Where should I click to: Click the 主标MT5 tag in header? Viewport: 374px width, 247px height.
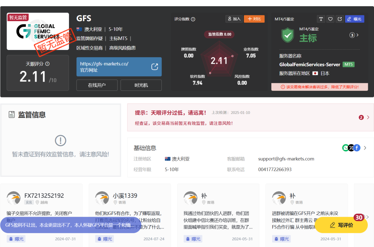118,39
